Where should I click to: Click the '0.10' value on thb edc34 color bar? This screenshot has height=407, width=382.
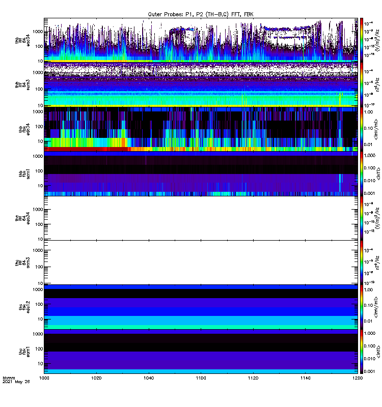(x=368, y=128)
